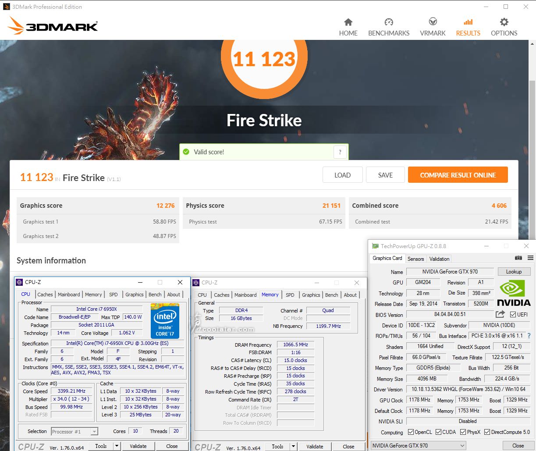Open About tab in CPU-Z processor window
The height and width of the screenshot is (451, 536).
[x=174, y=295]
